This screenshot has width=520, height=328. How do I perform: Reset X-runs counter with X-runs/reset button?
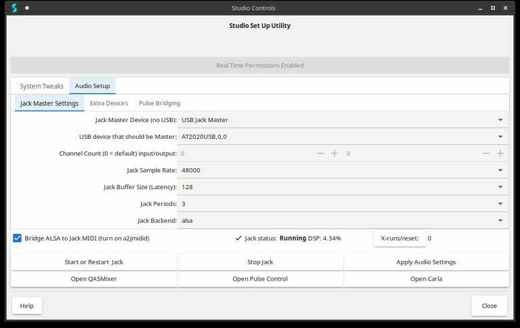[x=399, y=239]
